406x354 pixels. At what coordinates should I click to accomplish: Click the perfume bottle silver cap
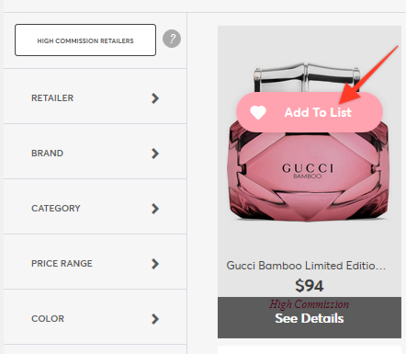click(x=307, y=76)
